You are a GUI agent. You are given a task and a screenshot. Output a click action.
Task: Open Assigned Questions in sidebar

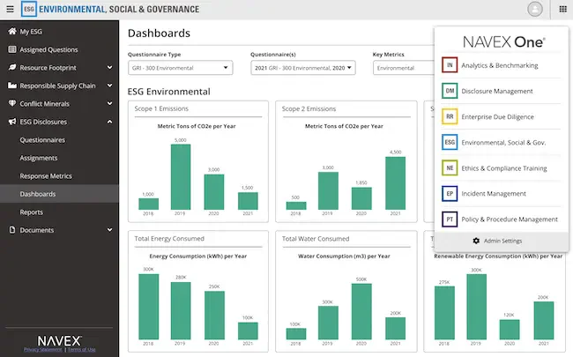tap(48, 49)
